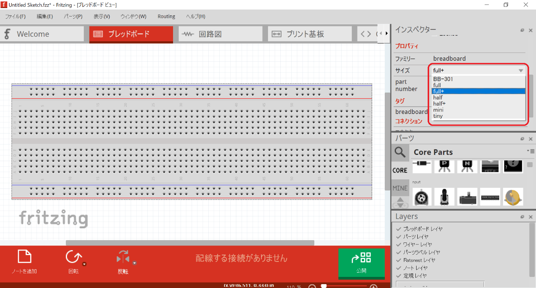
Task: Toggle パーツレイヤ visibility
Action: pyautogui.click(x=399, y=237)
